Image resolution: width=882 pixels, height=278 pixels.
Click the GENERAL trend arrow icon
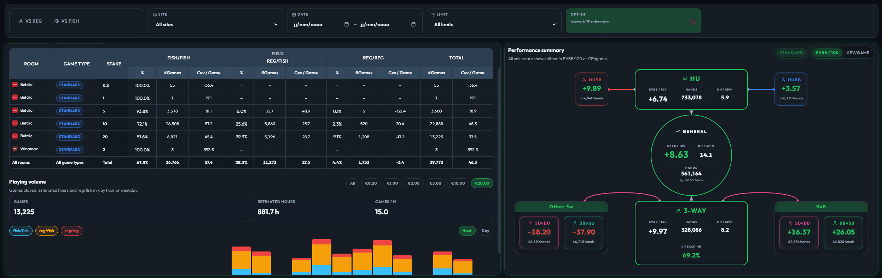point(678,131)
